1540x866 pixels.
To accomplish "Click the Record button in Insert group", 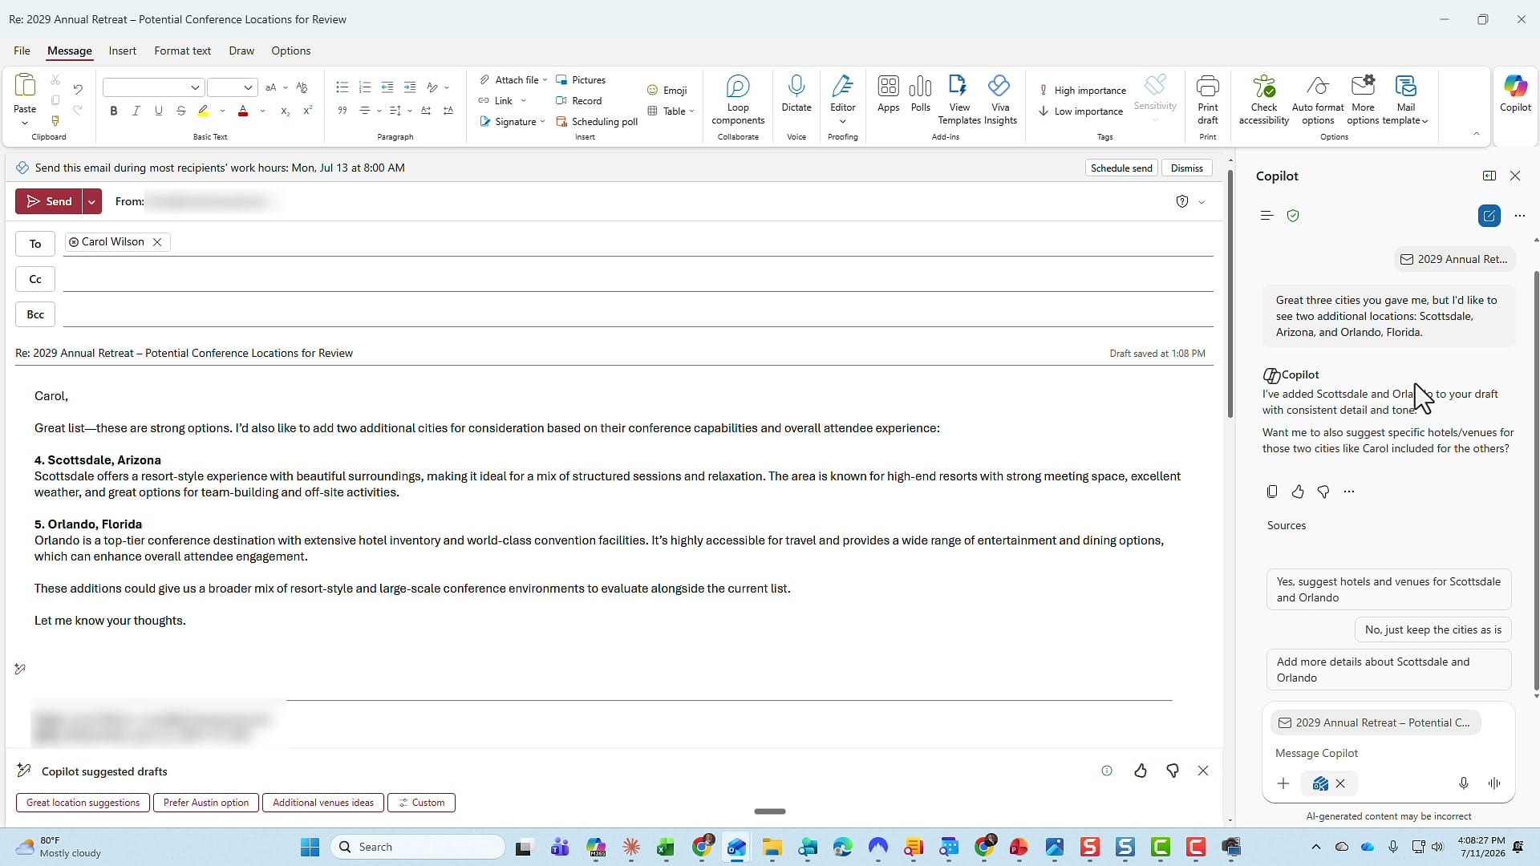I will pos(579,101).
